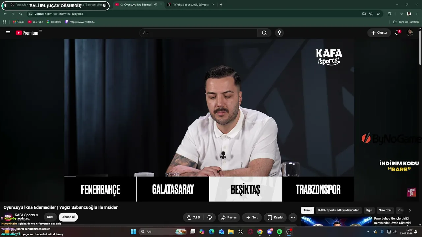Open the Fenerbahçe Gençlerbirliği Karşısında video title
422x237 pixels.
point(392,221)
